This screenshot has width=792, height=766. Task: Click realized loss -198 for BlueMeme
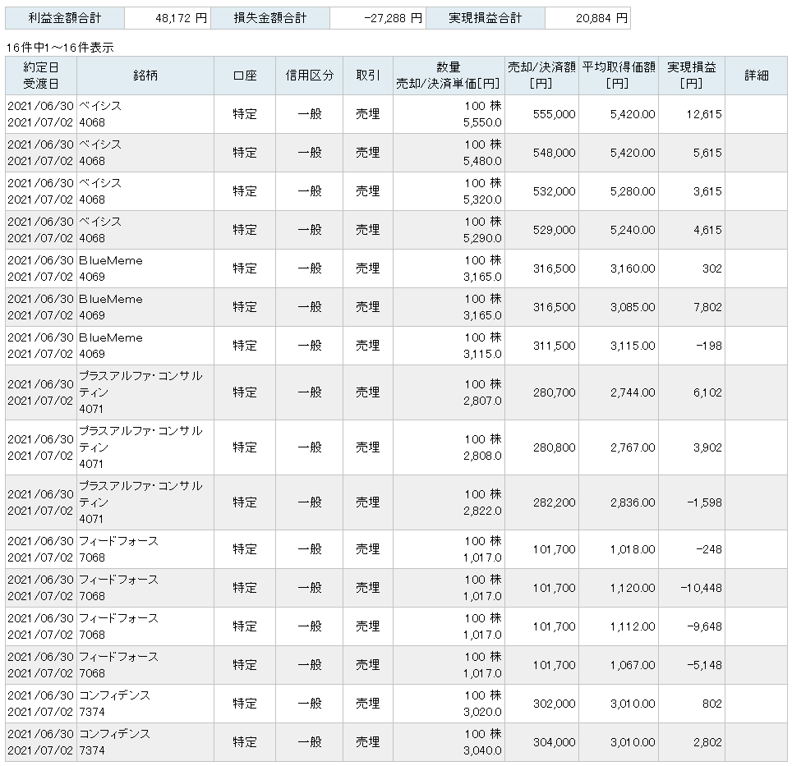709,346
